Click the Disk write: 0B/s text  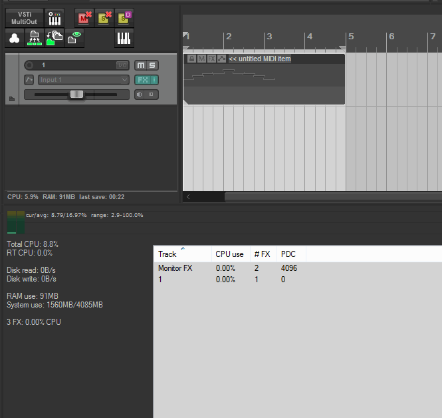31,279
